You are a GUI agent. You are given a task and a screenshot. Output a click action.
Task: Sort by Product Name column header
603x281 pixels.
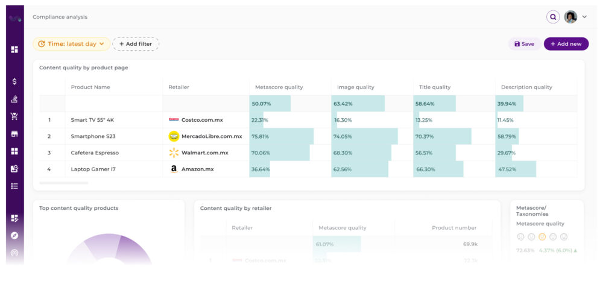pyautogui.click(x=90, y=87)
